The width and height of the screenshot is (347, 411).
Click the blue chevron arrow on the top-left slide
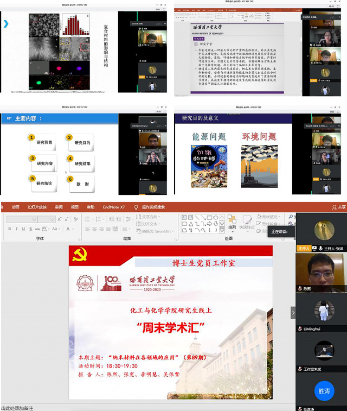(x=6, y=24)
